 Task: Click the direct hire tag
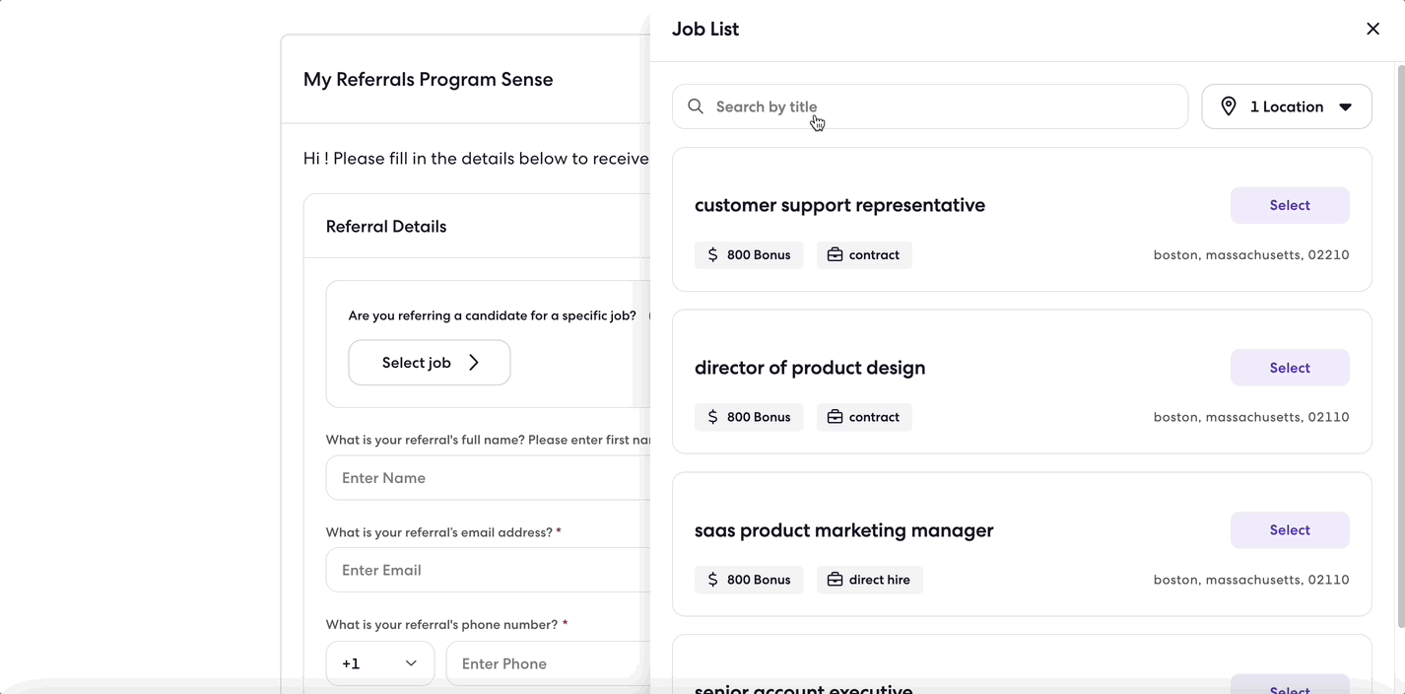870,580
